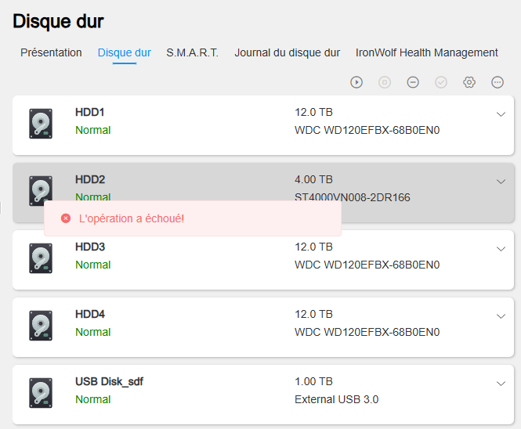Click the HDD4 name label
Image resolution: width=521 pixels, height=429 pixels.
coord(90,314)
